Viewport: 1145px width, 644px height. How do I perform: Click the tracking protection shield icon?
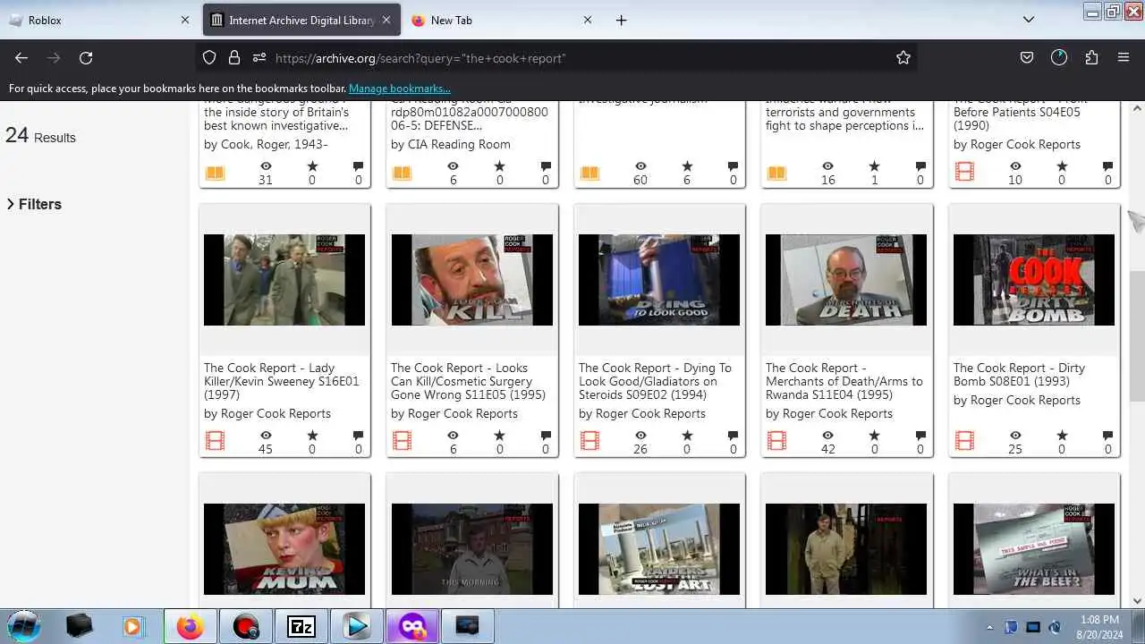(209, 57)
